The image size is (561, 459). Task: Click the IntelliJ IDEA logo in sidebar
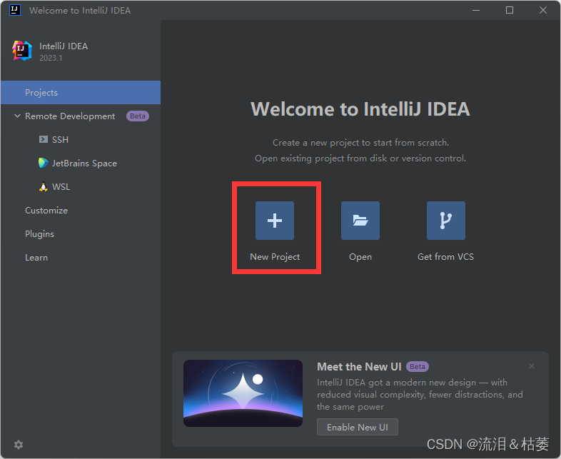coord(22,51)
